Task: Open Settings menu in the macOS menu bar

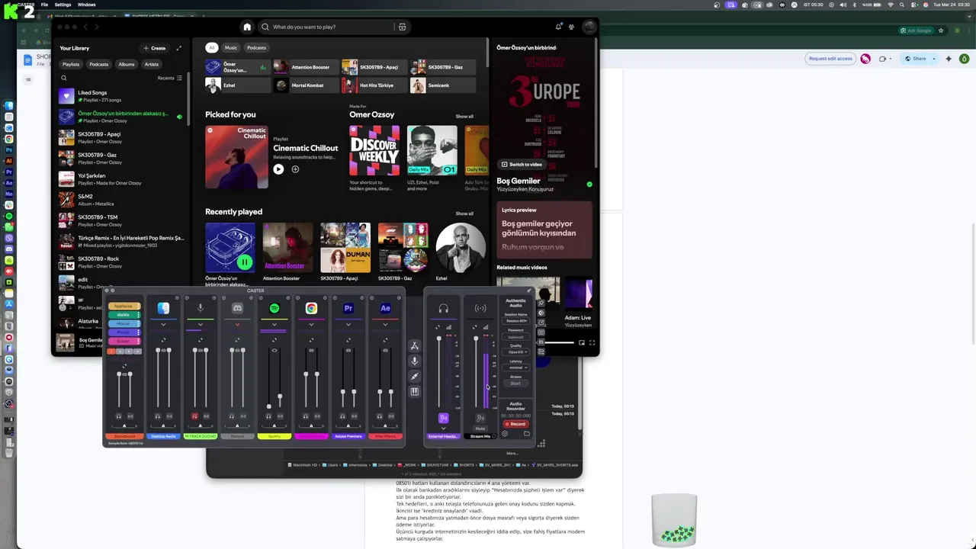Action: 63,5
